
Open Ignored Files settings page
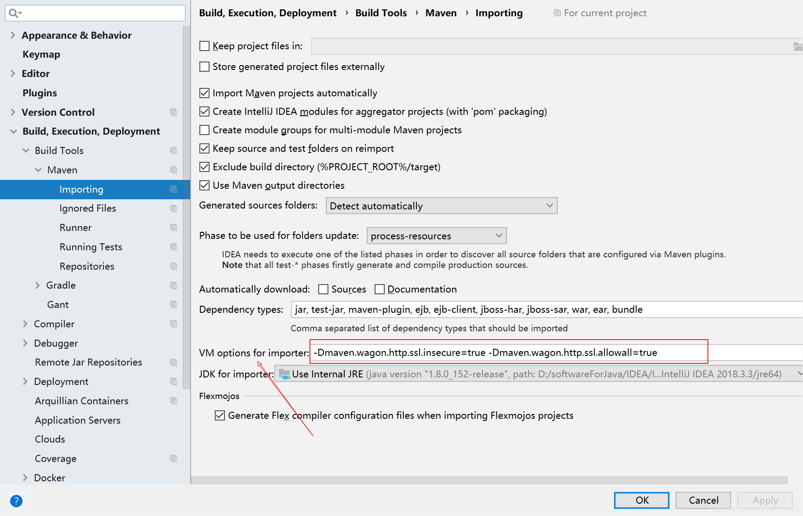[x=88, y=209]
